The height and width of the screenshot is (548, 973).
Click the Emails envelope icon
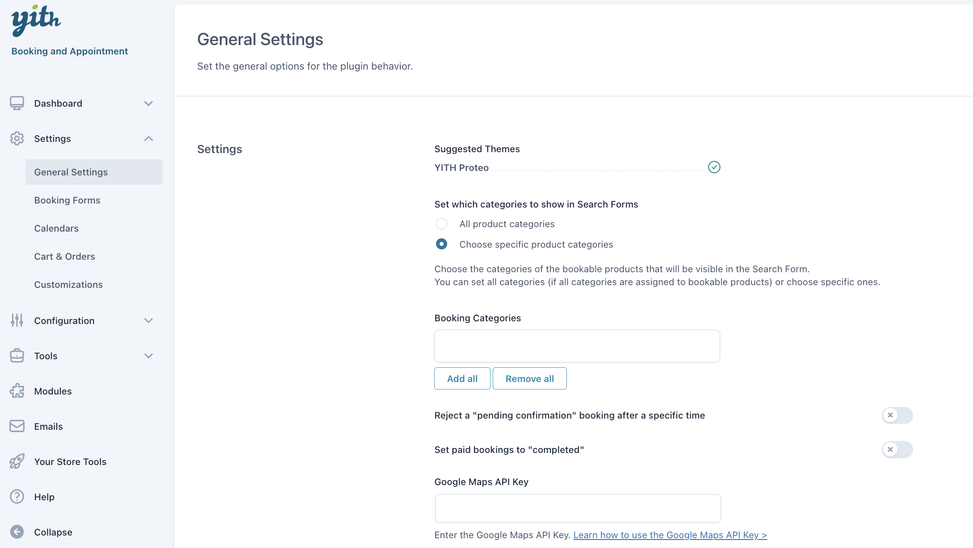coord(17,426)
